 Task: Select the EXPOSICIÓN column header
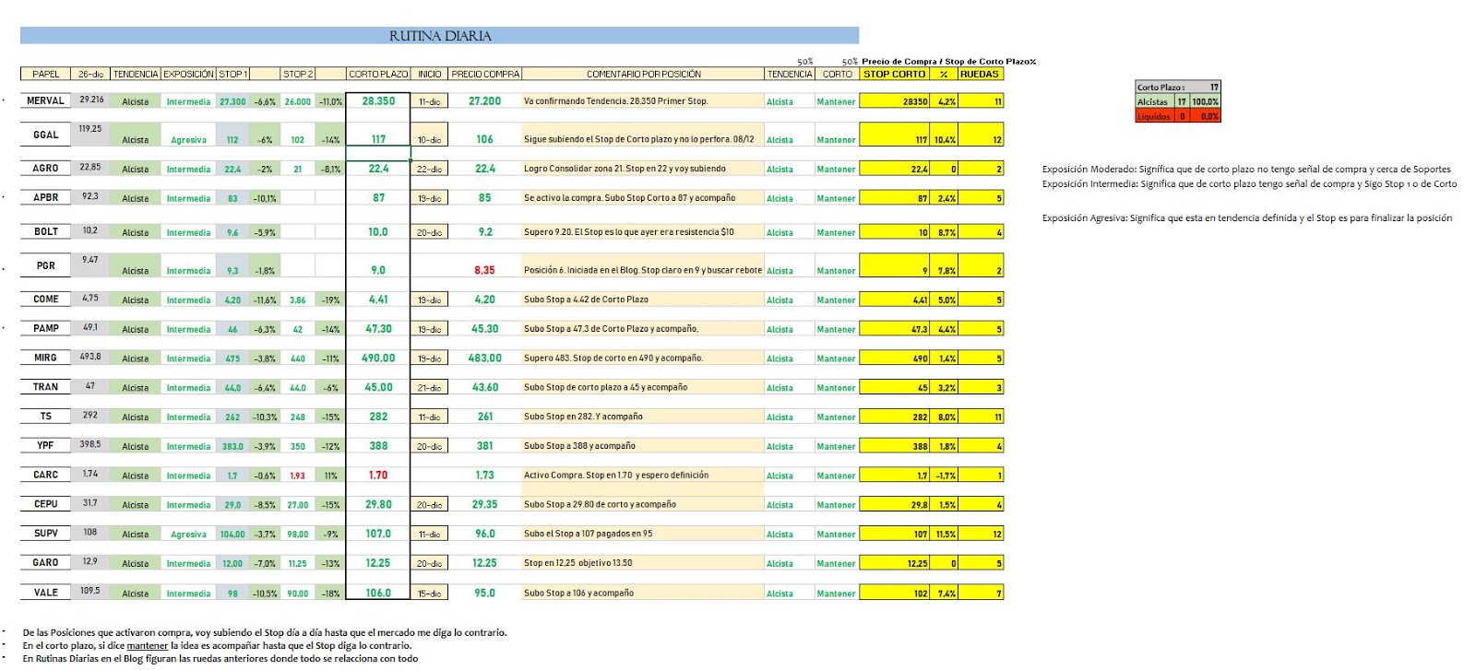[x=188, y=74]
